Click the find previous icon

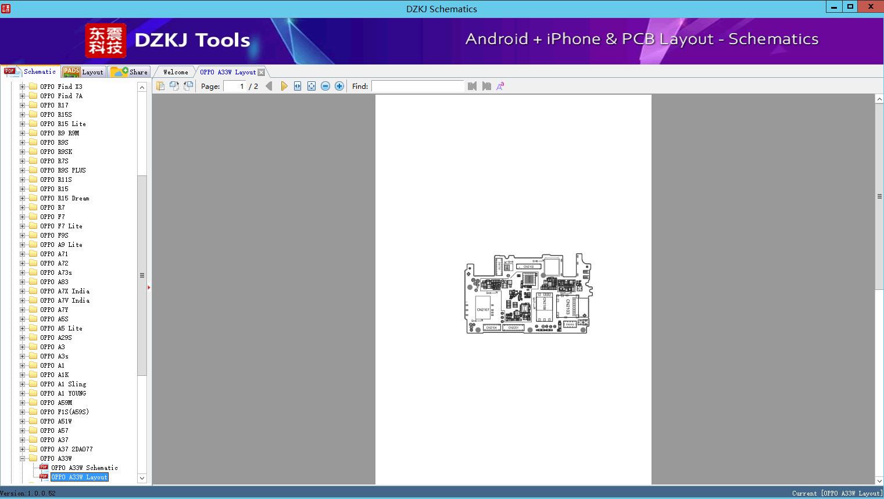click(472, 86)
